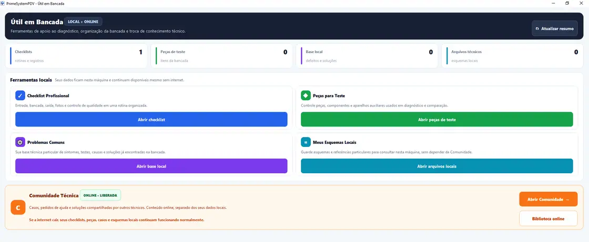Click the ONLINE • LIBERADA status badge
Image resolution: width=589 pixels, height=242 pixels.
click(x=100, y=195)
